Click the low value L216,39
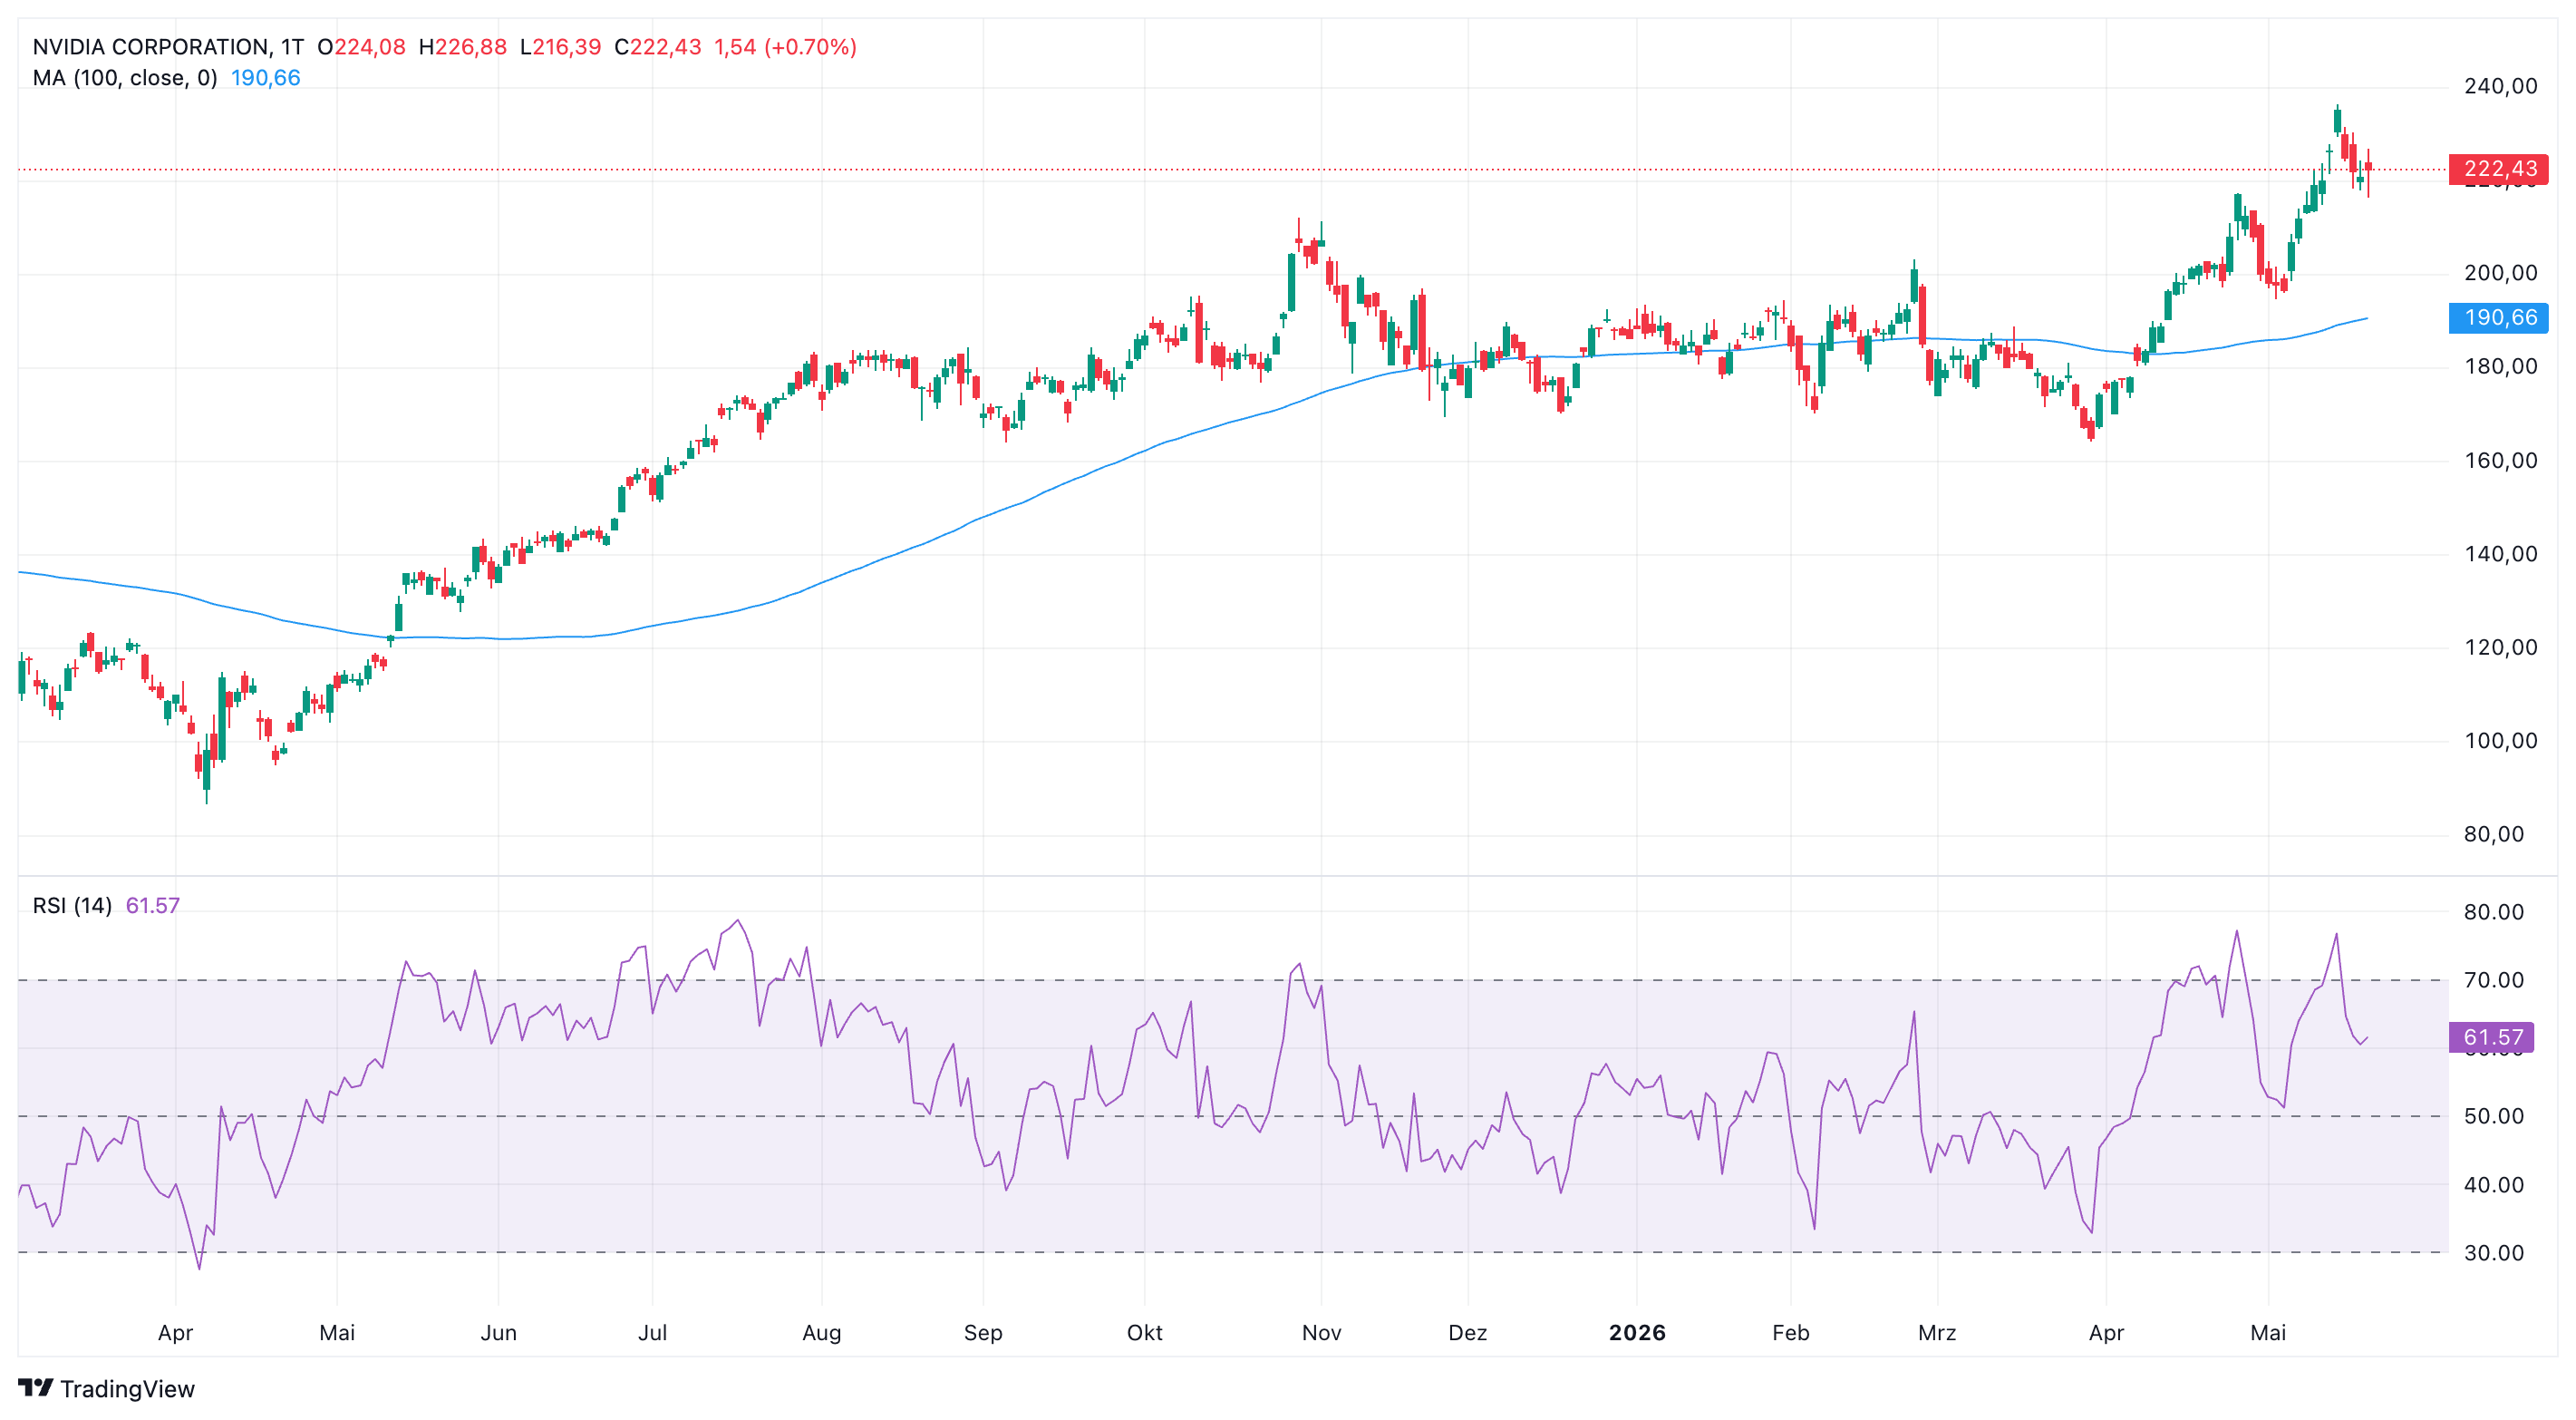The height and width of the screenshot is (1420, 2576). pos(560,47)
